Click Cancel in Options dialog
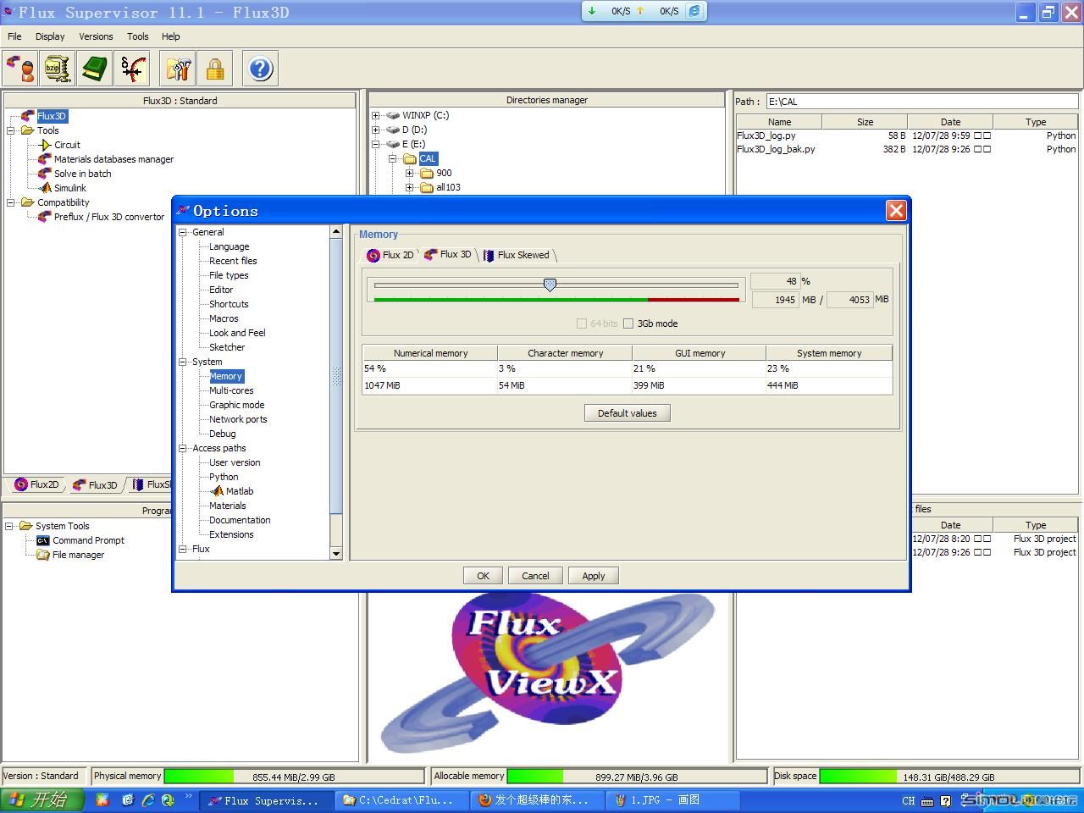The image size is (1084, 813). [x=535, y=576]
